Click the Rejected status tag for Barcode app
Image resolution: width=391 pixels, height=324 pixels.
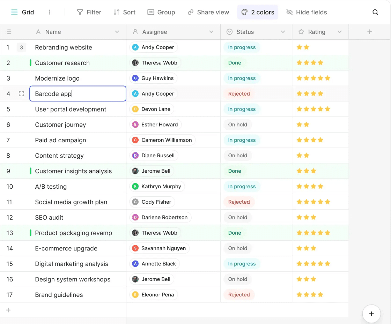click(239, 94)
